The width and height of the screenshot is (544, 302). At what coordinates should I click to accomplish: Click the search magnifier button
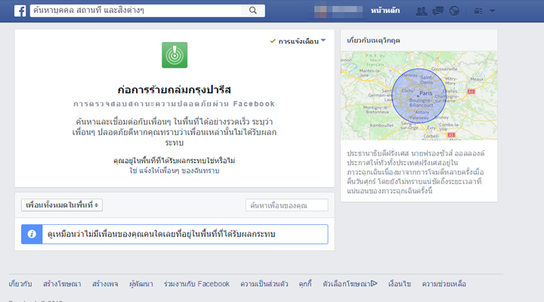(x=253, y=11)
